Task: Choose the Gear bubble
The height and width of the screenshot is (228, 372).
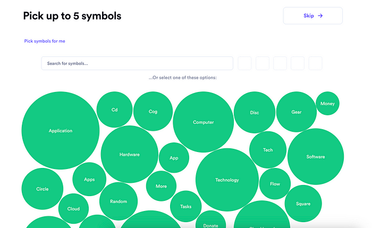Action: pyautogui.click(x=297, y=112)
